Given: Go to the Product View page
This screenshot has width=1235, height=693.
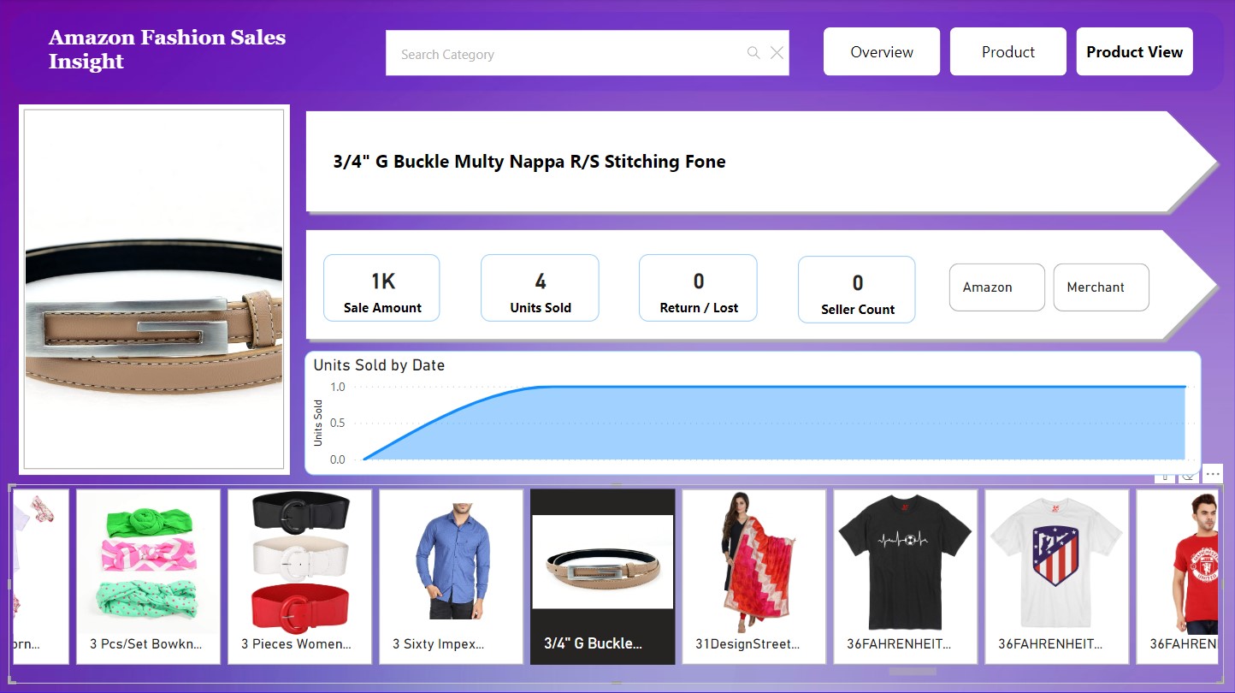Looking at the screenshot, I should (x=1134, y=52).
